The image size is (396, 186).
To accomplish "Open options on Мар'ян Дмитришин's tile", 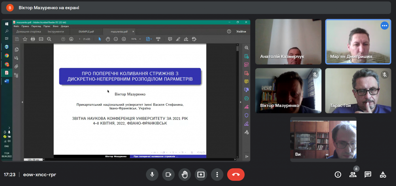I will (384, 26).
